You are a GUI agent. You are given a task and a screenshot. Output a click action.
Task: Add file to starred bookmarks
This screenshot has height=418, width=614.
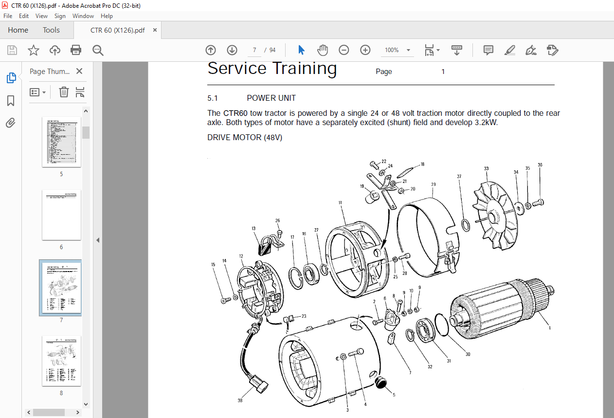coord(33,50)
